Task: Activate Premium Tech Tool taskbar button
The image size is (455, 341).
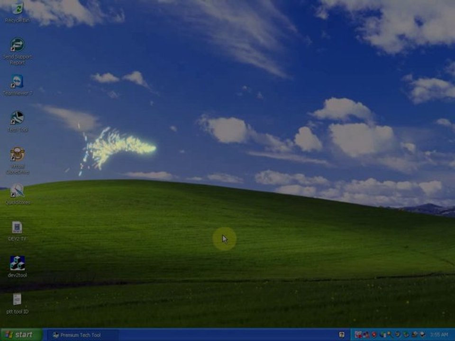Action: pos(82,335)
